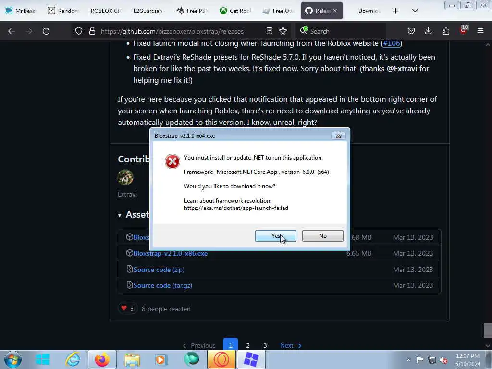Open the @Extravi profile mention link

coord(402,68)
